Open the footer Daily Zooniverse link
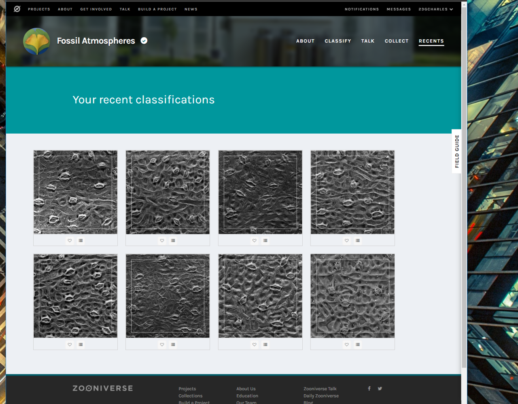 tap(321, 396)
